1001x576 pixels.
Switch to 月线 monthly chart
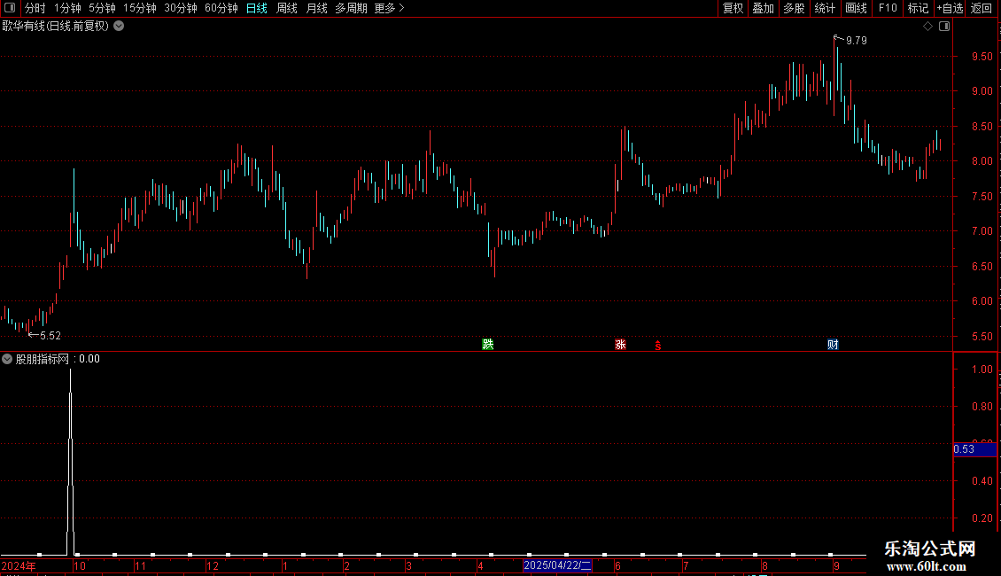click(x=316, y=8)
